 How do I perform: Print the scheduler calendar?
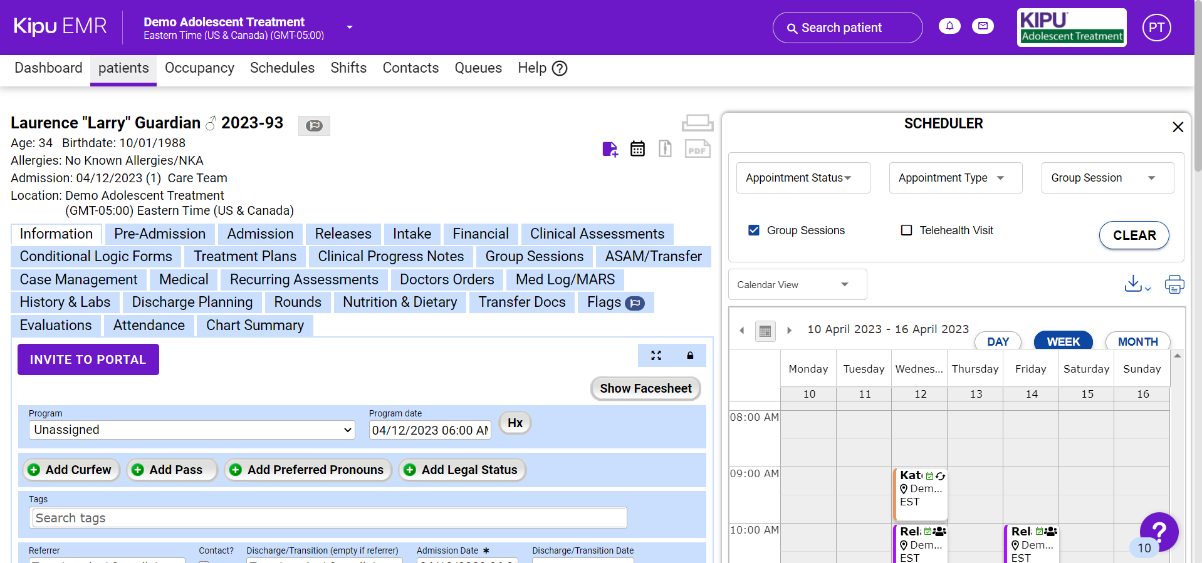(x=1174, y=284)
